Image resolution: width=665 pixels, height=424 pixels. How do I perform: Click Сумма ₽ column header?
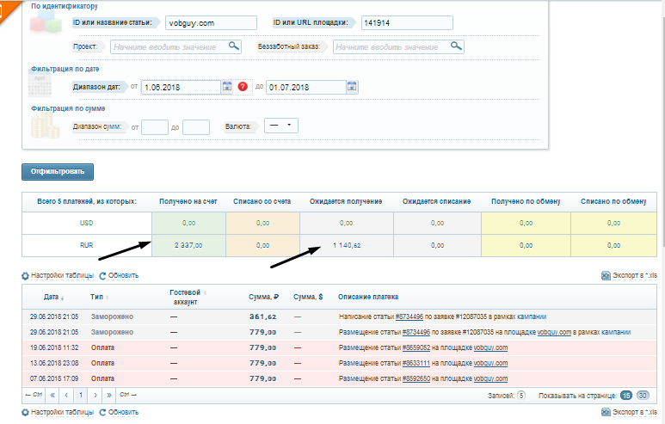click(263, 297)
